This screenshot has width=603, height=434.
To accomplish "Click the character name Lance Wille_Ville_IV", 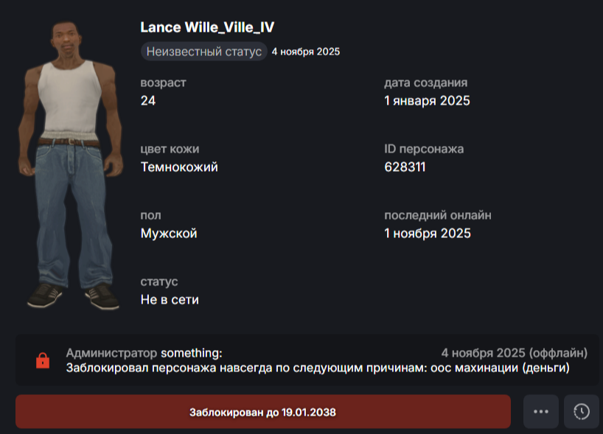I will tap(207, 27).
